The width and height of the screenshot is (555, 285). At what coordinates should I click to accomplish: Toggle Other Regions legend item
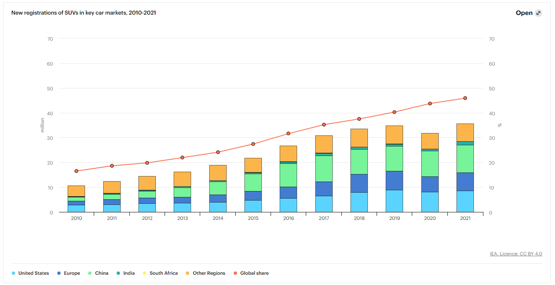coord(205,273)
